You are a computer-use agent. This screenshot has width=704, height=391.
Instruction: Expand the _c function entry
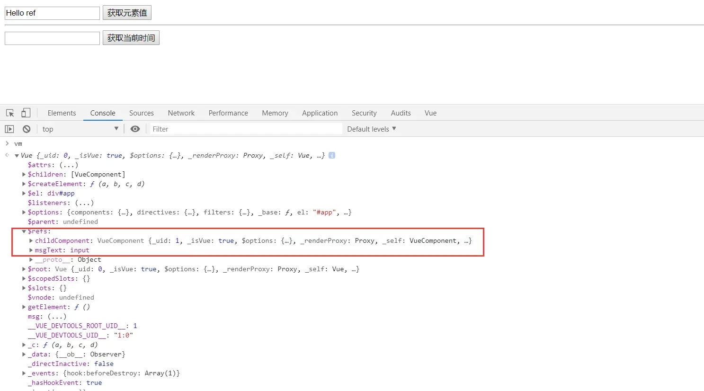(x=24, y=345)
